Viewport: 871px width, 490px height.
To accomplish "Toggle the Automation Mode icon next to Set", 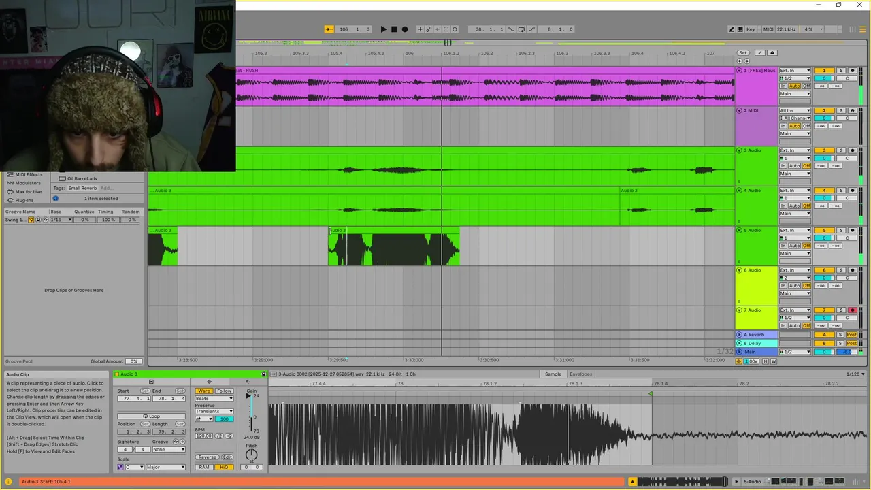I will 760,53.
